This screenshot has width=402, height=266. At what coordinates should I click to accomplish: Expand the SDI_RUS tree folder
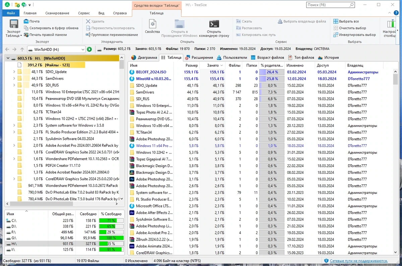coord(14,85)
